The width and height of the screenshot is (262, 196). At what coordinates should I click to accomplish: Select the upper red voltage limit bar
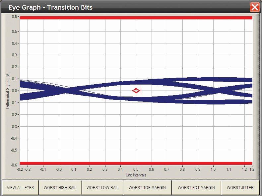pos(136,18)
